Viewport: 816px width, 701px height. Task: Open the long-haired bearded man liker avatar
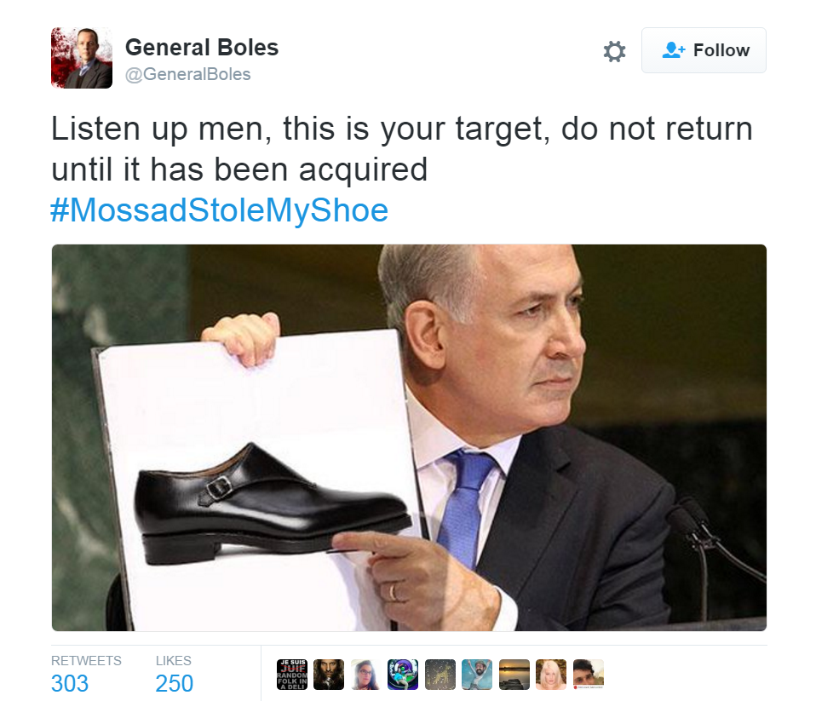329,675
